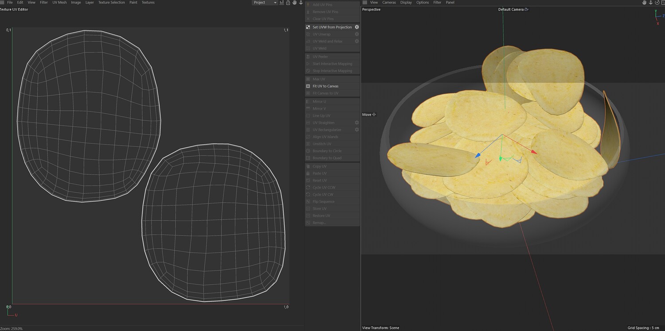Screen dimensions: 665x331
Task: Click the Unstitch UV label
Action: click(322, 144)
